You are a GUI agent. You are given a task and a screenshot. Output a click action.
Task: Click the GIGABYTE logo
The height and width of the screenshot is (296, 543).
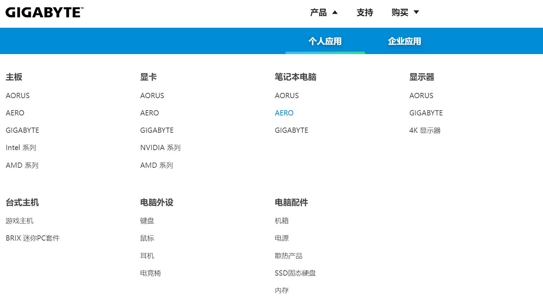point(43,11)
